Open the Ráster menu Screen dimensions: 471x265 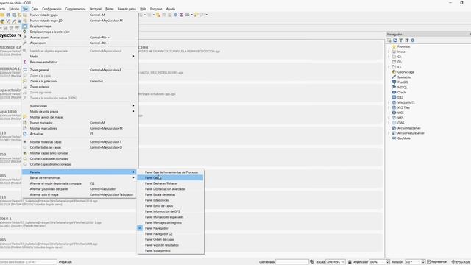point(110,9)
